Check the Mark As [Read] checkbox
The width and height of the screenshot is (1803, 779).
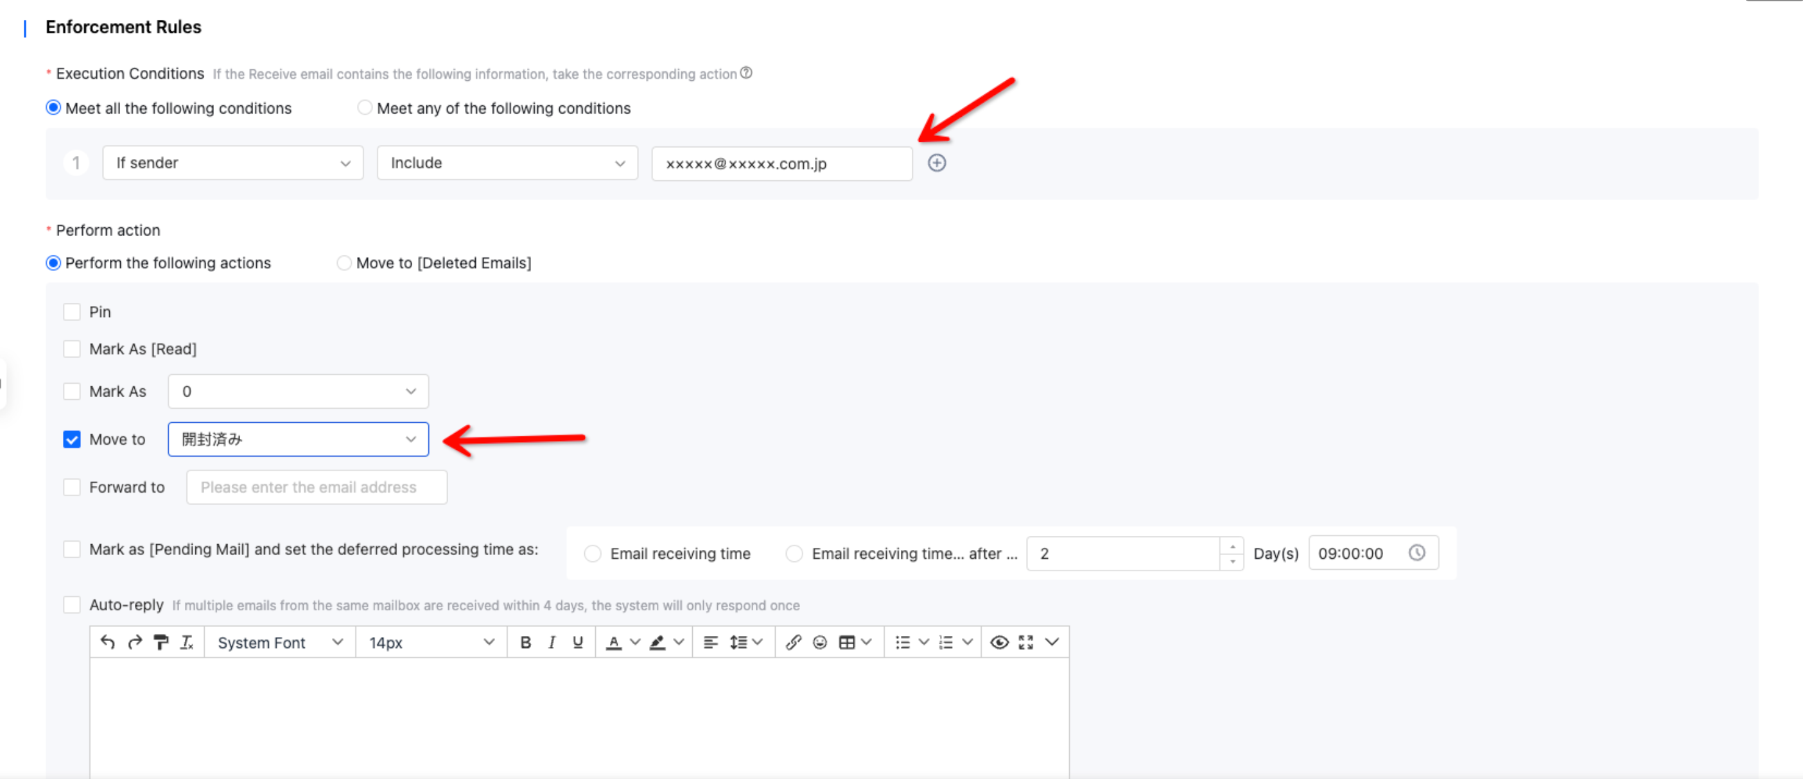71,349
